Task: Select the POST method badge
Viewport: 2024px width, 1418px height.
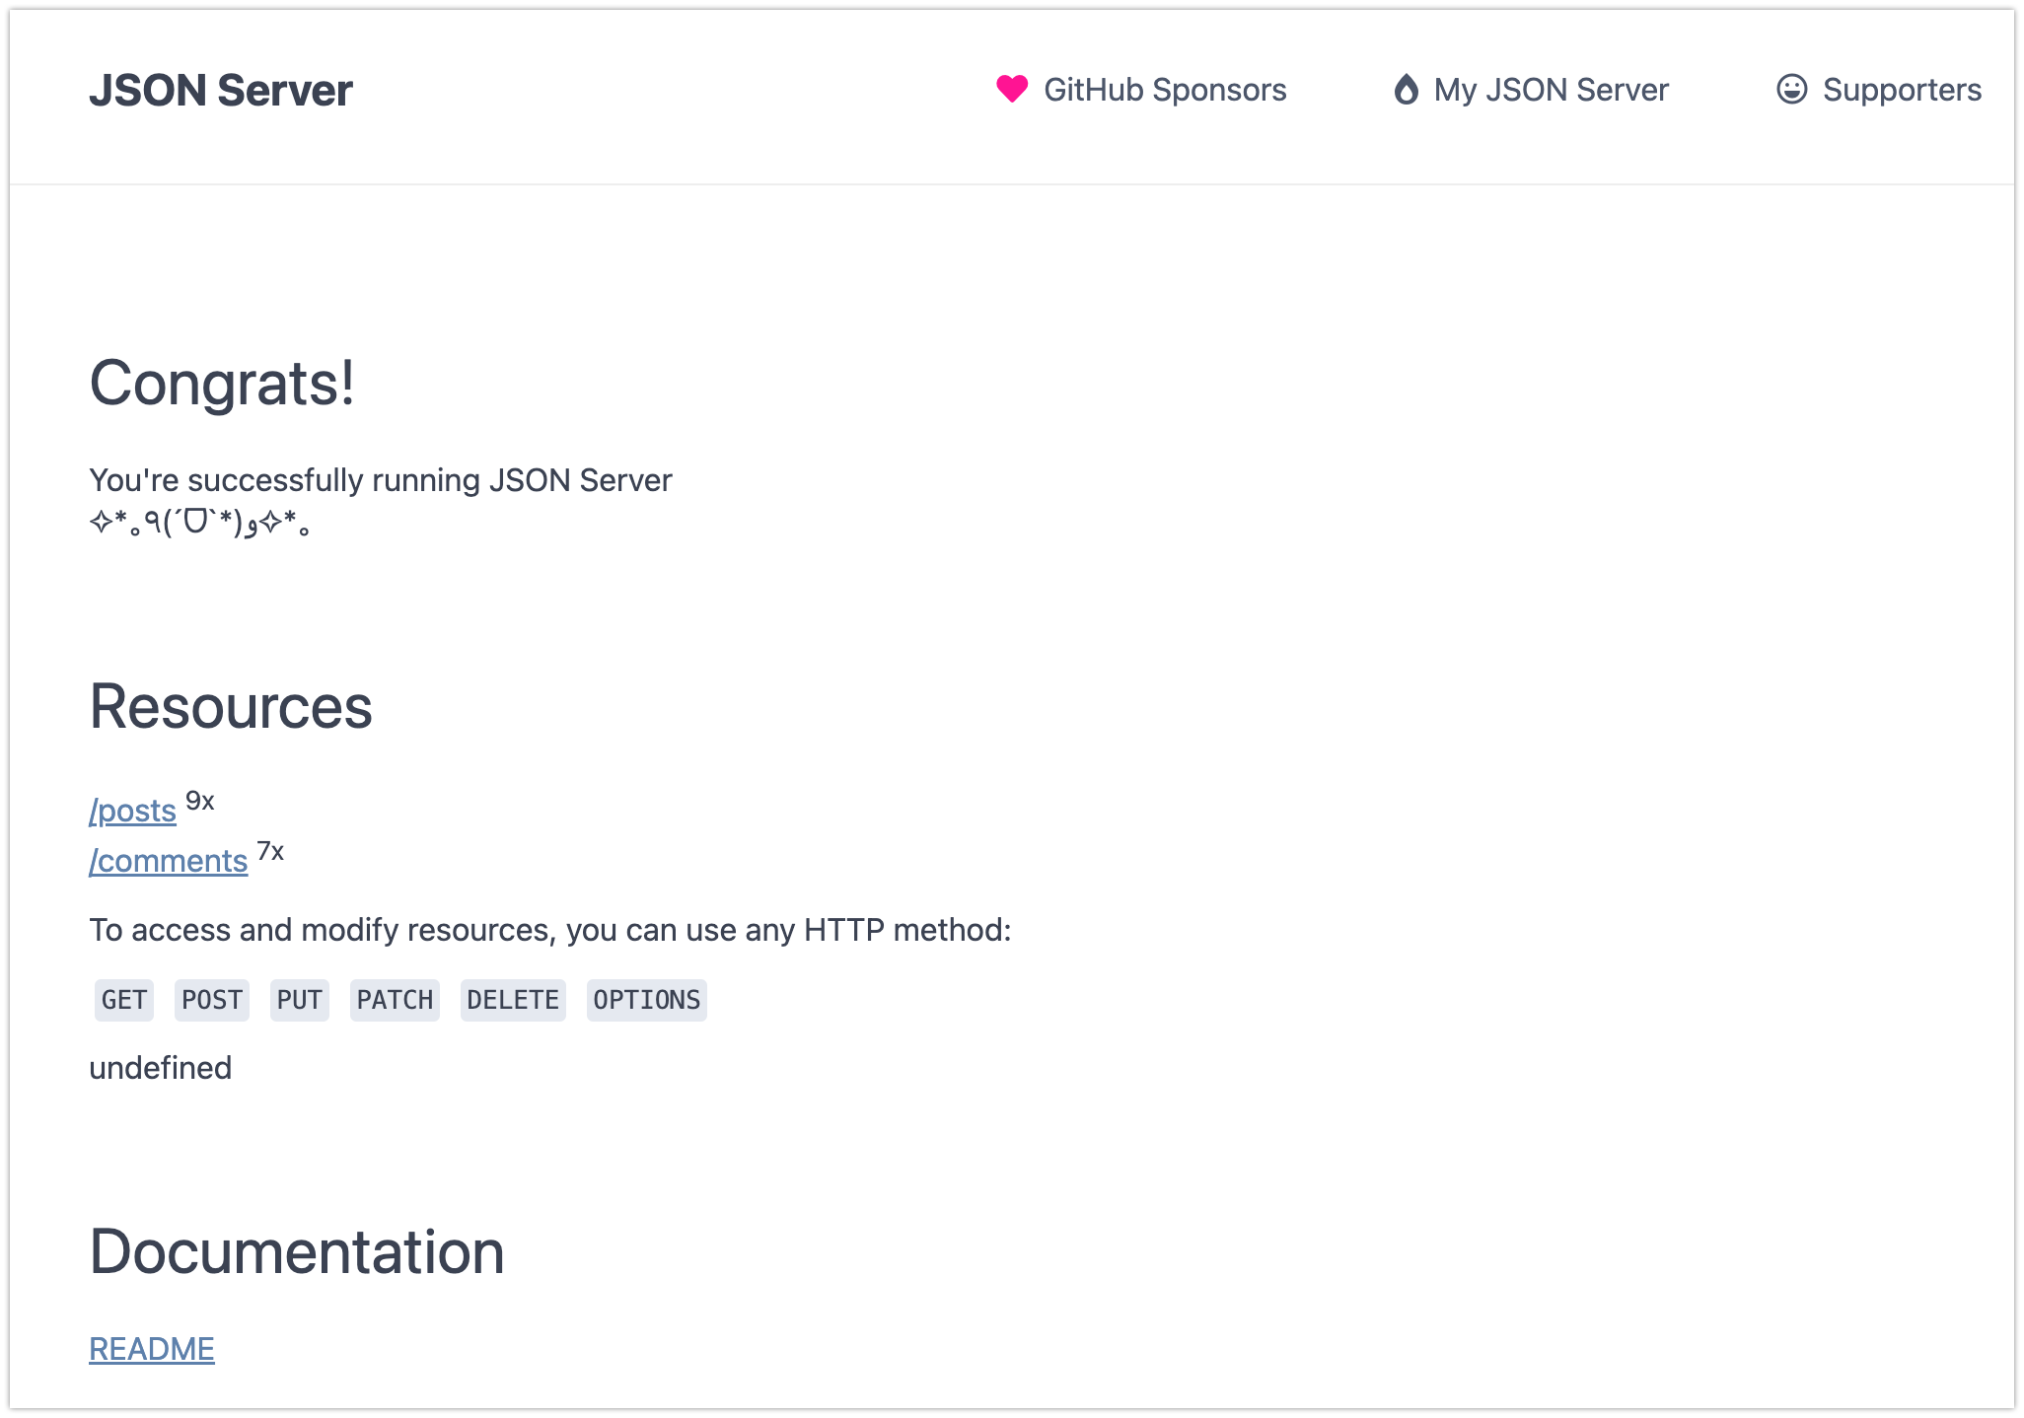Action: point(211,1000)
